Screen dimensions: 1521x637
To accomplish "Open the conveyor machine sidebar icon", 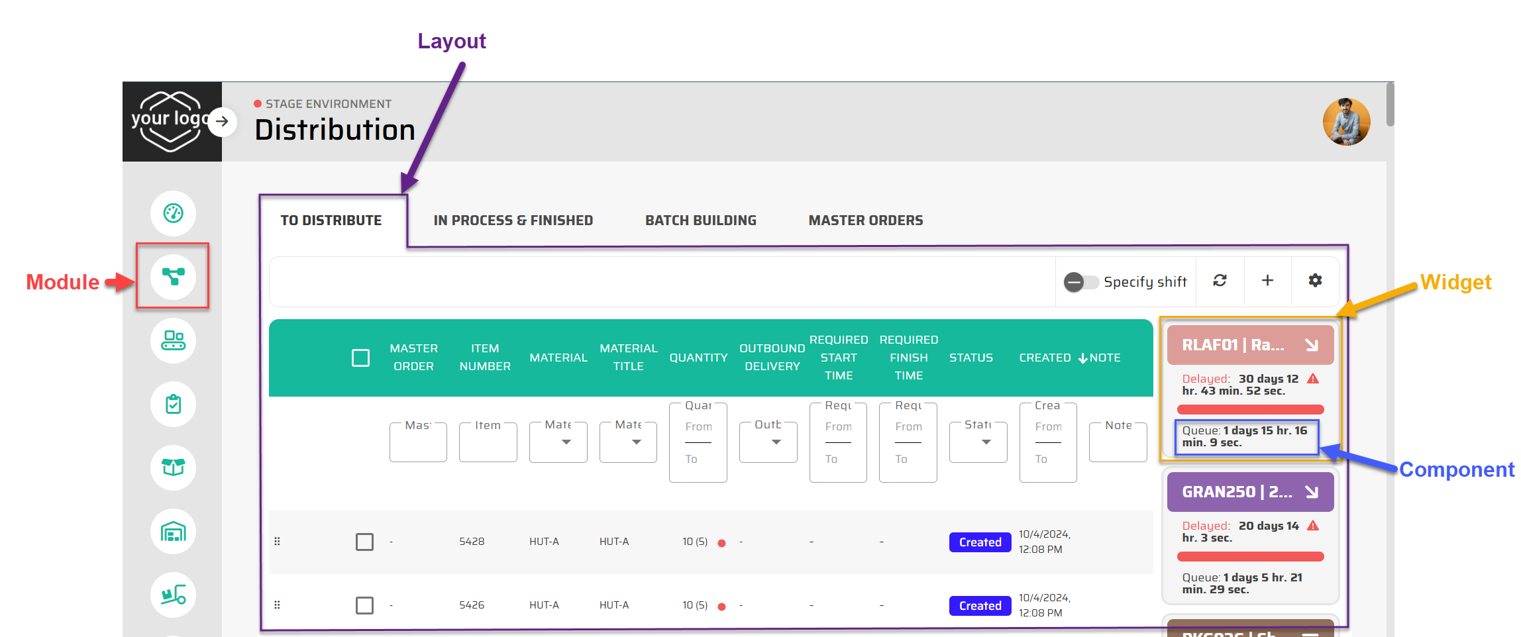I will [173, 340].
